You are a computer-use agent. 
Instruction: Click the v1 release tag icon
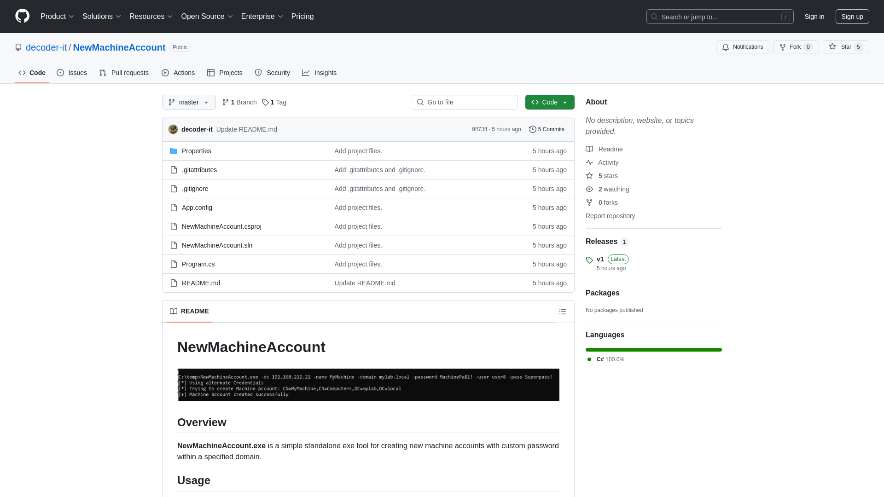589,260
